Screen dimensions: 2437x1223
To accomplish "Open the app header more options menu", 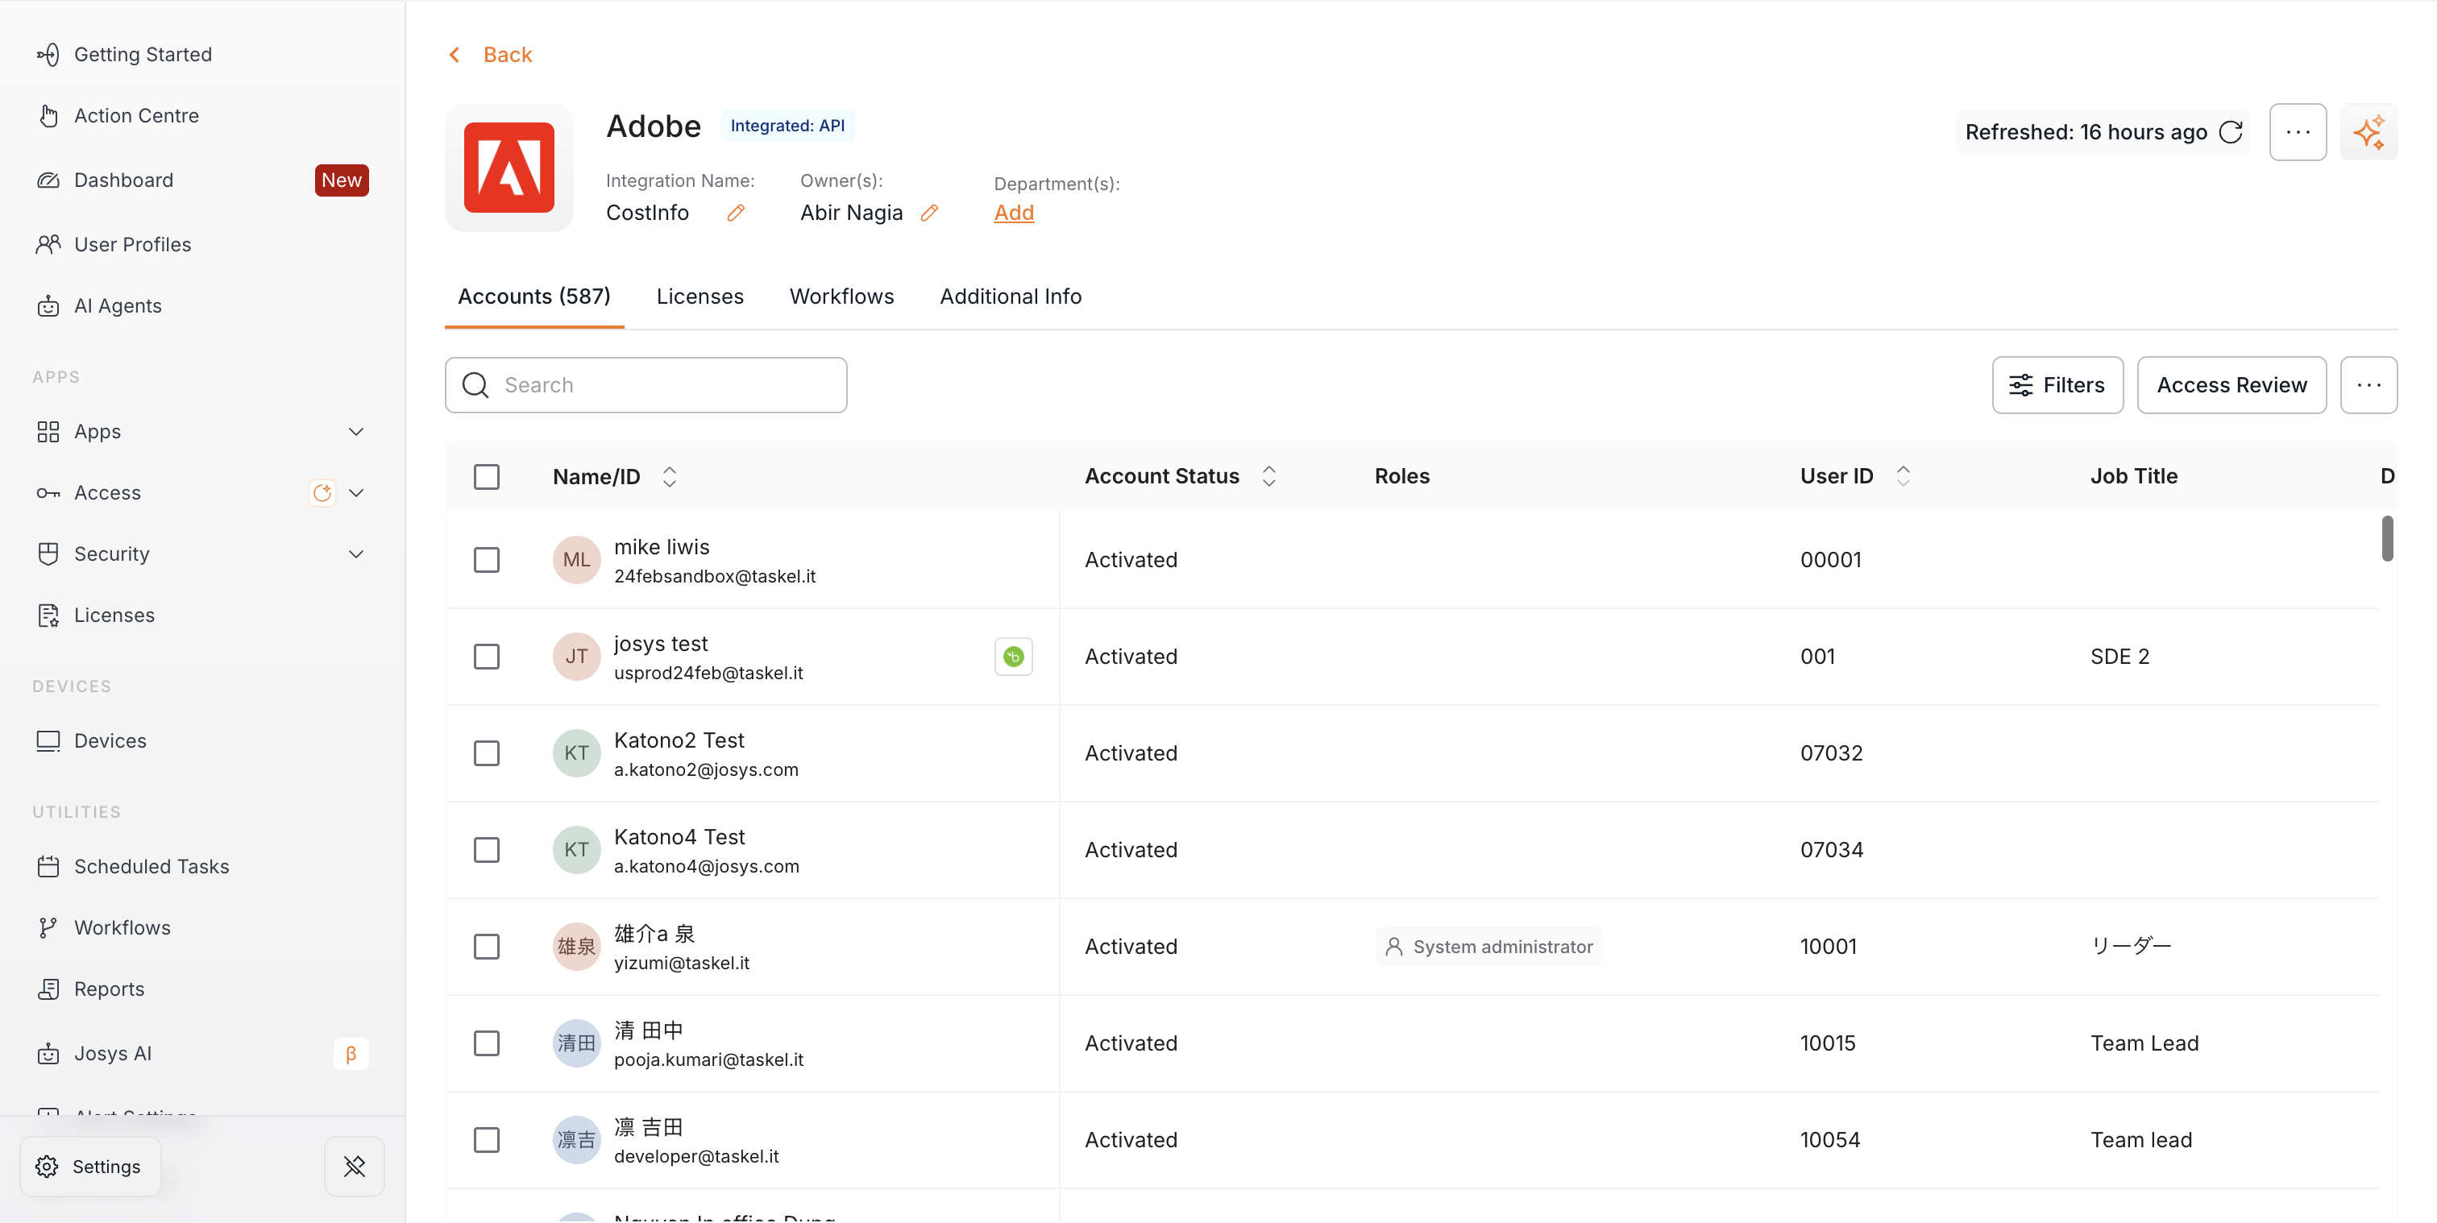I will coord(2298,131).
